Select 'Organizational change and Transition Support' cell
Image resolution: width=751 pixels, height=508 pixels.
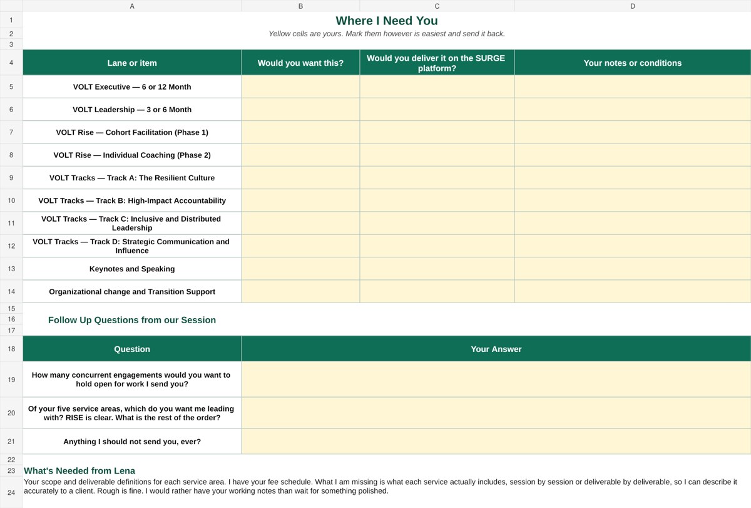[132, 291]
